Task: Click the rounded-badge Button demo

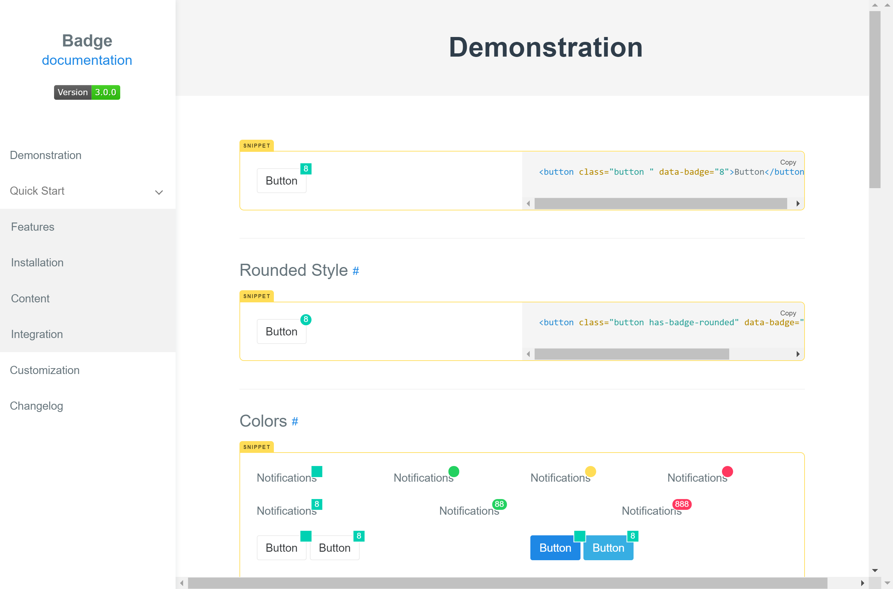Action: tap(281, 331)
